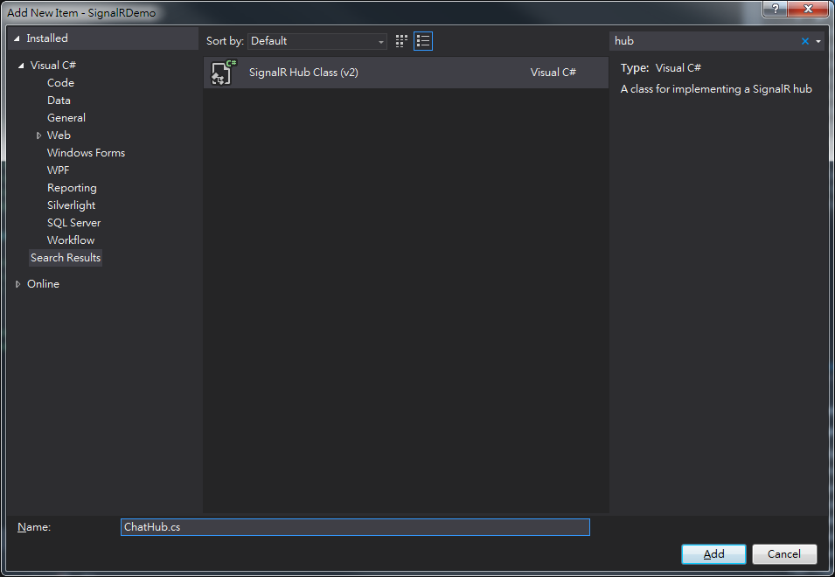Select the Installed header label
Image resolution: width=835 pixels, height=577 pixels.
[47, 38]
